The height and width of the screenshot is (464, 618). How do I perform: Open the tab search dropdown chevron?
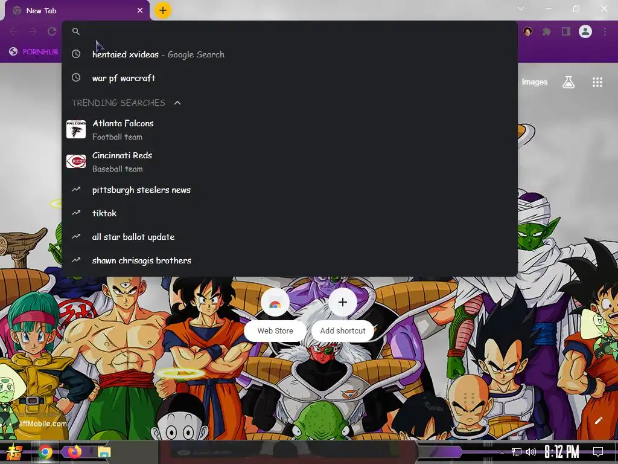(521, 8)
